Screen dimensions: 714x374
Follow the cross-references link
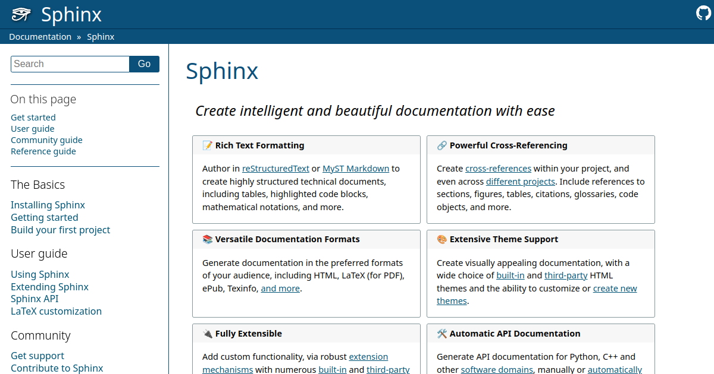pyautogui.click(x=499, y=169)
